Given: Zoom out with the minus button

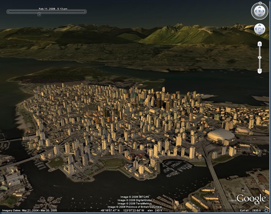Looking at the screenshot, I should coord(260,71).
